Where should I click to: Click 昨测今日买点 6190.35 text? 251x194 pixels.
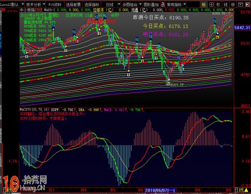tap(161, 17)
